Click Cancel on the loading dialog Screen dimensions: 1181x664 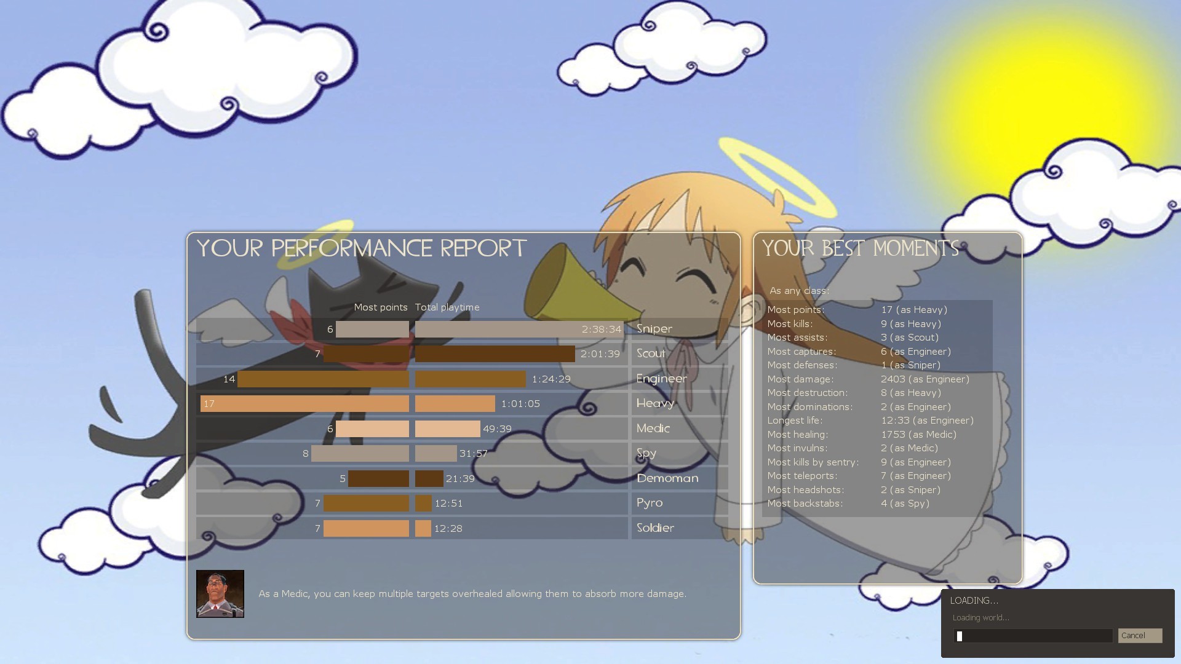pos(1140,635)
